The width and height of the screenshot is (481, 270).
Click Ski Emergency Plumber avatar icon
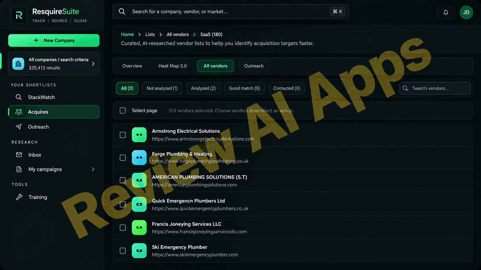[139, 251]
